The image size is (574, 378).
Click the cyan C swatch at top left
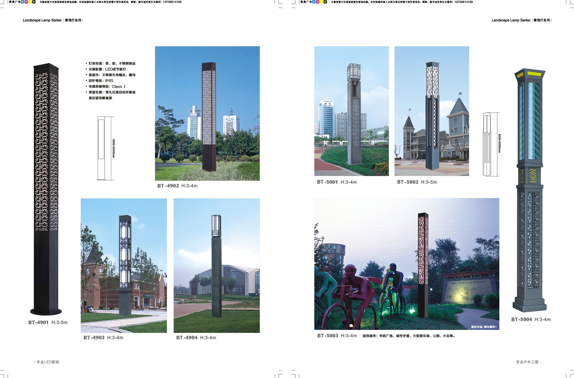tap(22, 2)
